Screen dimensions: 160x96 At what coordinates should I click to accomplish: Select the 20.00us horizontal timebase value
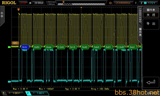click(x=39, y=3)
